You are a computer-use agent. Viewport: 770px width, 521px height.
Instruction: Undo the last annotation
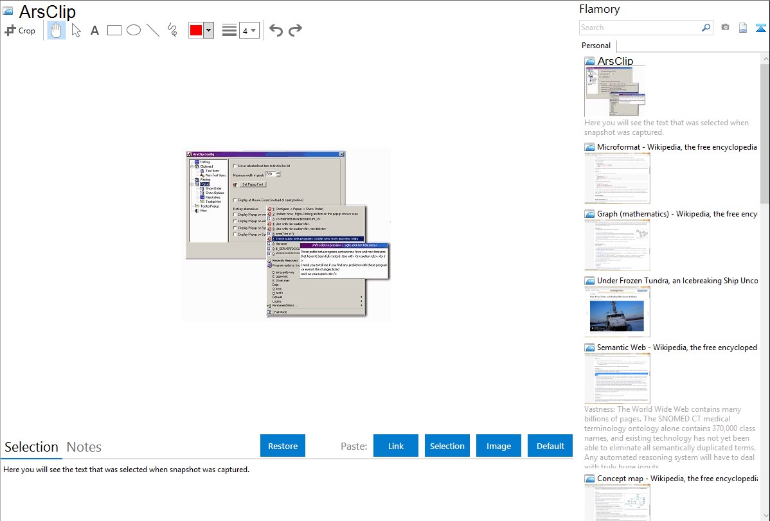point(276,30)
